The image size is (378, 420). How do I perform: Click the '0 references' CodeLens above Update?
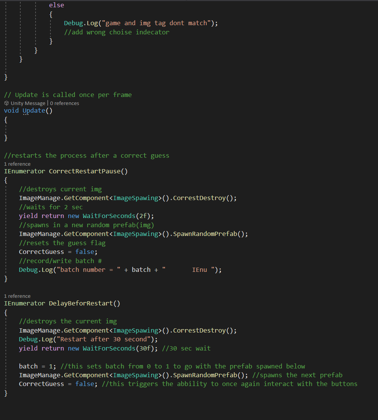click(x=64, y=103)
